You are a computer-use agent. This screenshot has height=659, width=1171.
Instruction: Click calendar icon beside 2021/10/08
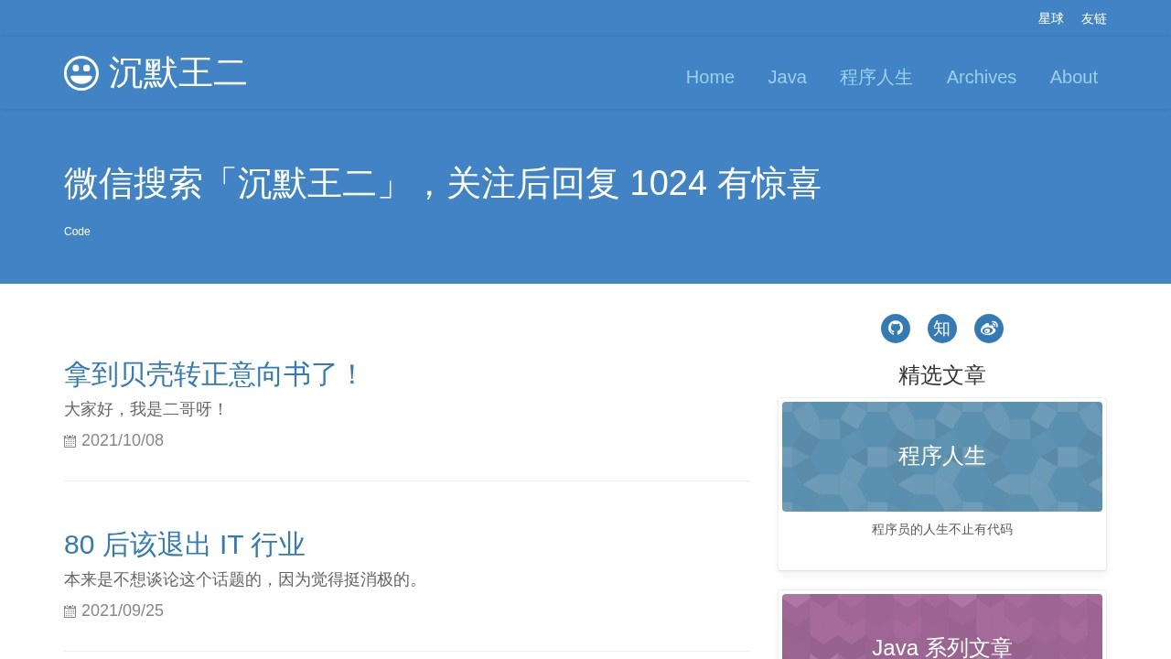[70, 441]
